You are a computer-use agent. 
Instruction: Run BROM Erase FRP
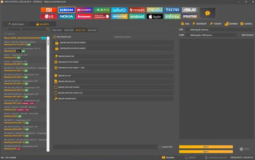[x=113, y=56]
